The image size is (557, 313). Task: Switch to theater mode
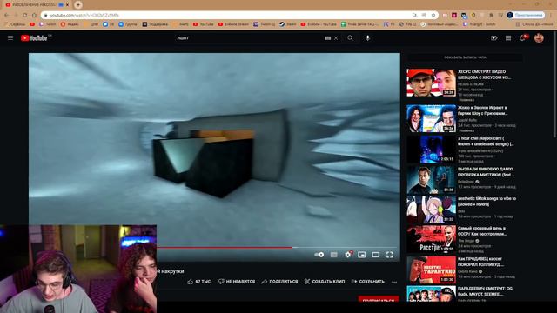(375, 255)
